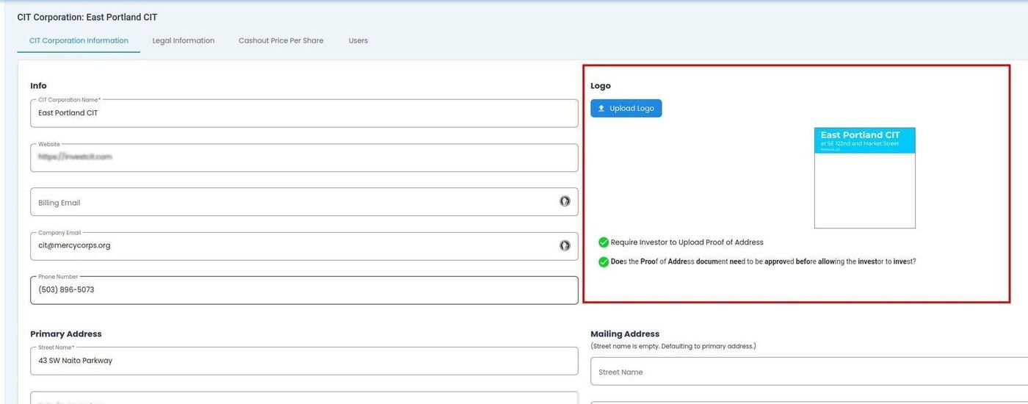This screenshot has height=404, width=1028.
Task: Switch to the Legal Information tab
Action: tap(184, 40)
